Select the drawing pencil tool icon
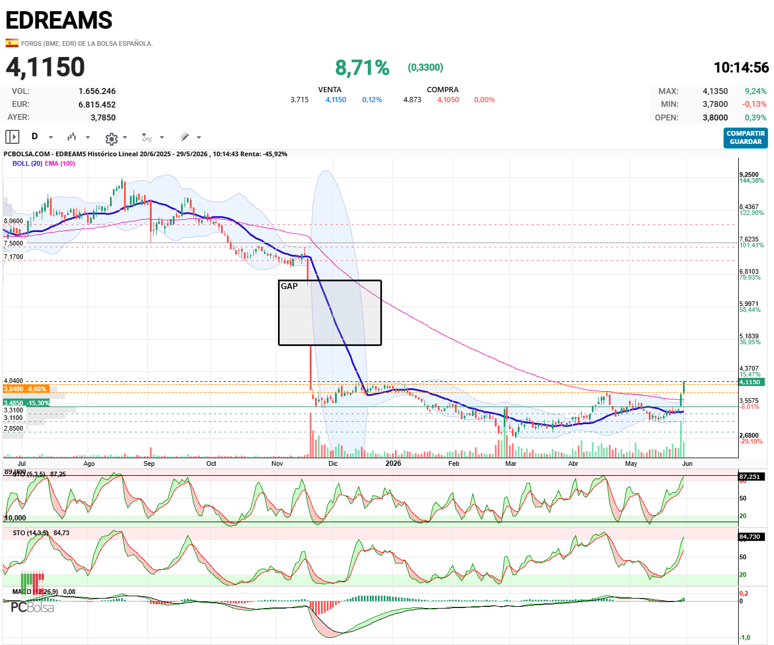This screenshot has width=774, height=645. (185, 137)
